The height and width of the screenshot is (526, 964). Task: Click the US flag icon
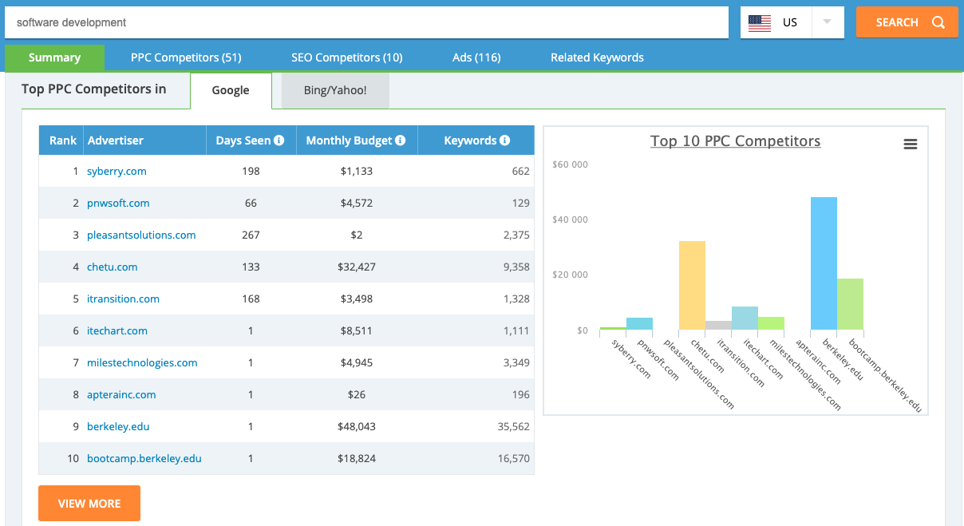click(x=760, y=22)
